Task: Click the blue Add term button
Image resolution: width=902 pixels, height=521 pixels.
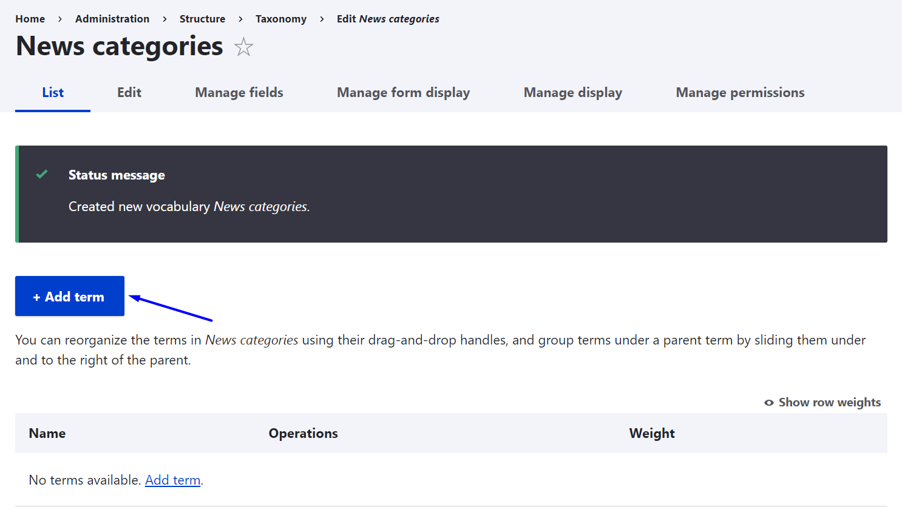Action: (x=70, y=296)
